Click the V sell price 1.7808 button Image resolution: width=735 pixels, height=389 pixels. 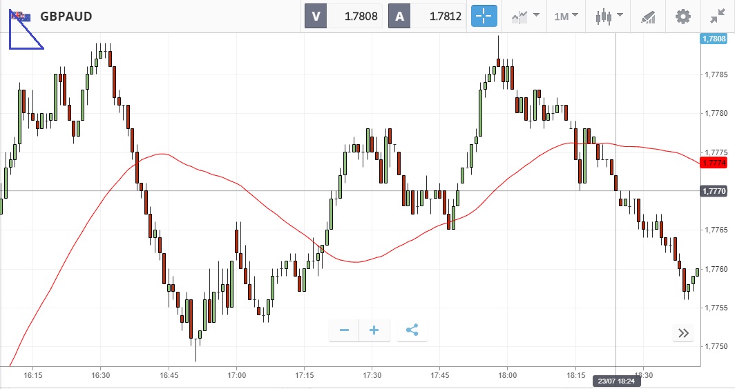pos(344,16)
